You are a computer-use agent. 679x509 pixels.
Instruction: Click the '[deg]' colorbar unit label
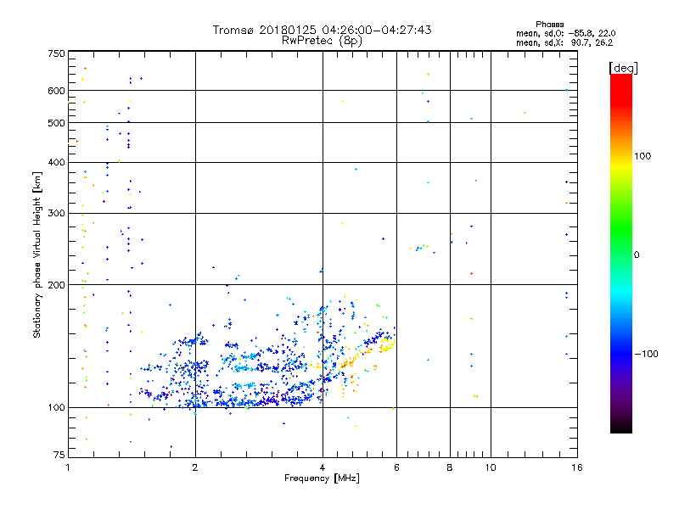(623, 68)
